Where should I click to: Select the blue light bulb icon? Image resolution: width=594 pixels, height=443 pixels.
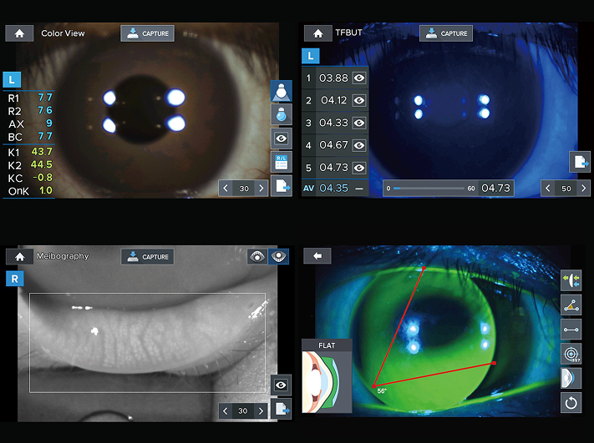[281, 114]
